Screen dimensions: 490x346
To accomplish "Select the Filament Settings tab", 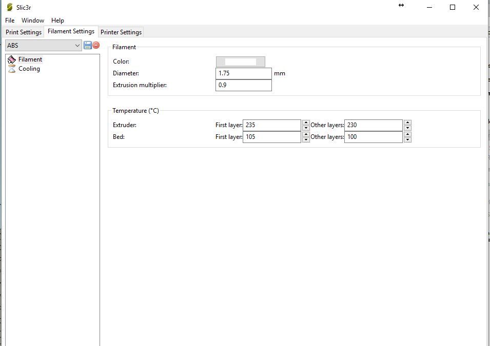I will point(71,31).
